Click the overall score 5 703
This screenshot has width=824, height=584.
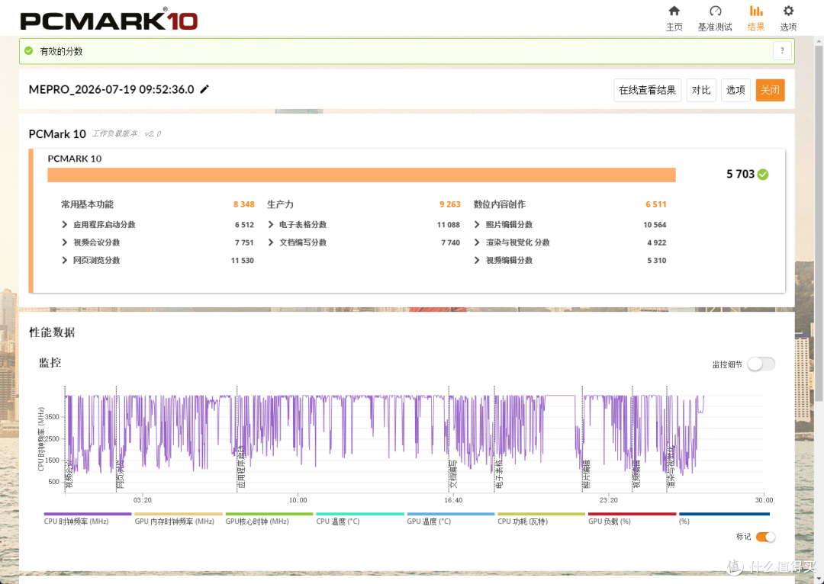pyautogui.click(x=740, y=175)
